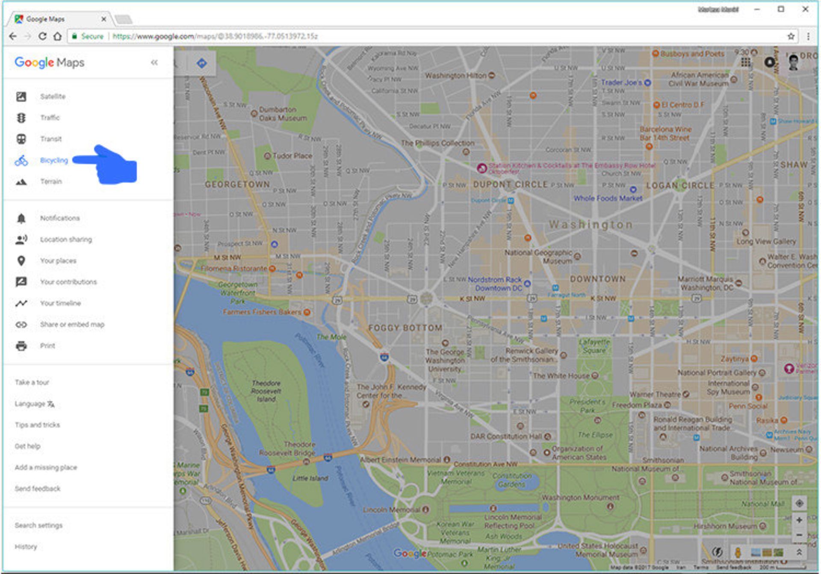Select the Google Maps browser tab
821x574 pixels.
point(60,19)
